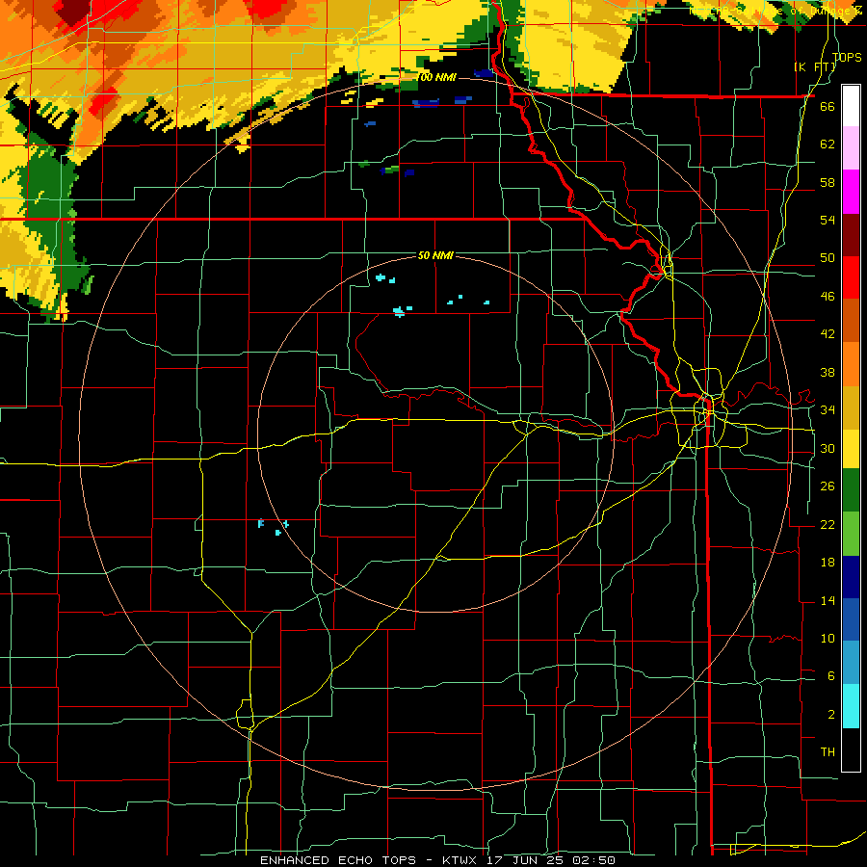
Task: Click the magenta legend swatch
Action: click(x=851, y=192)
